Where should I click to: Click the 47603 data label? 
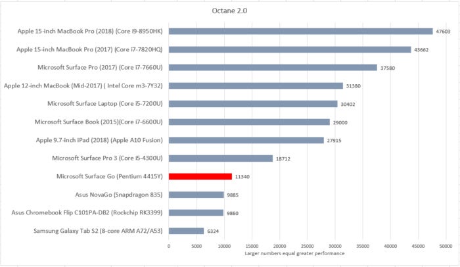click(443, 32)
